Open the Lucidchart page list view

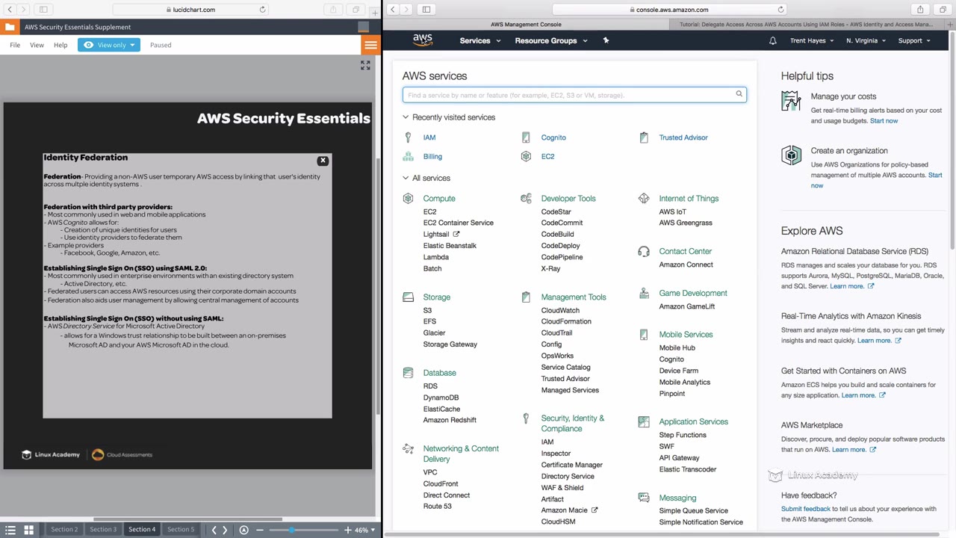10,530
